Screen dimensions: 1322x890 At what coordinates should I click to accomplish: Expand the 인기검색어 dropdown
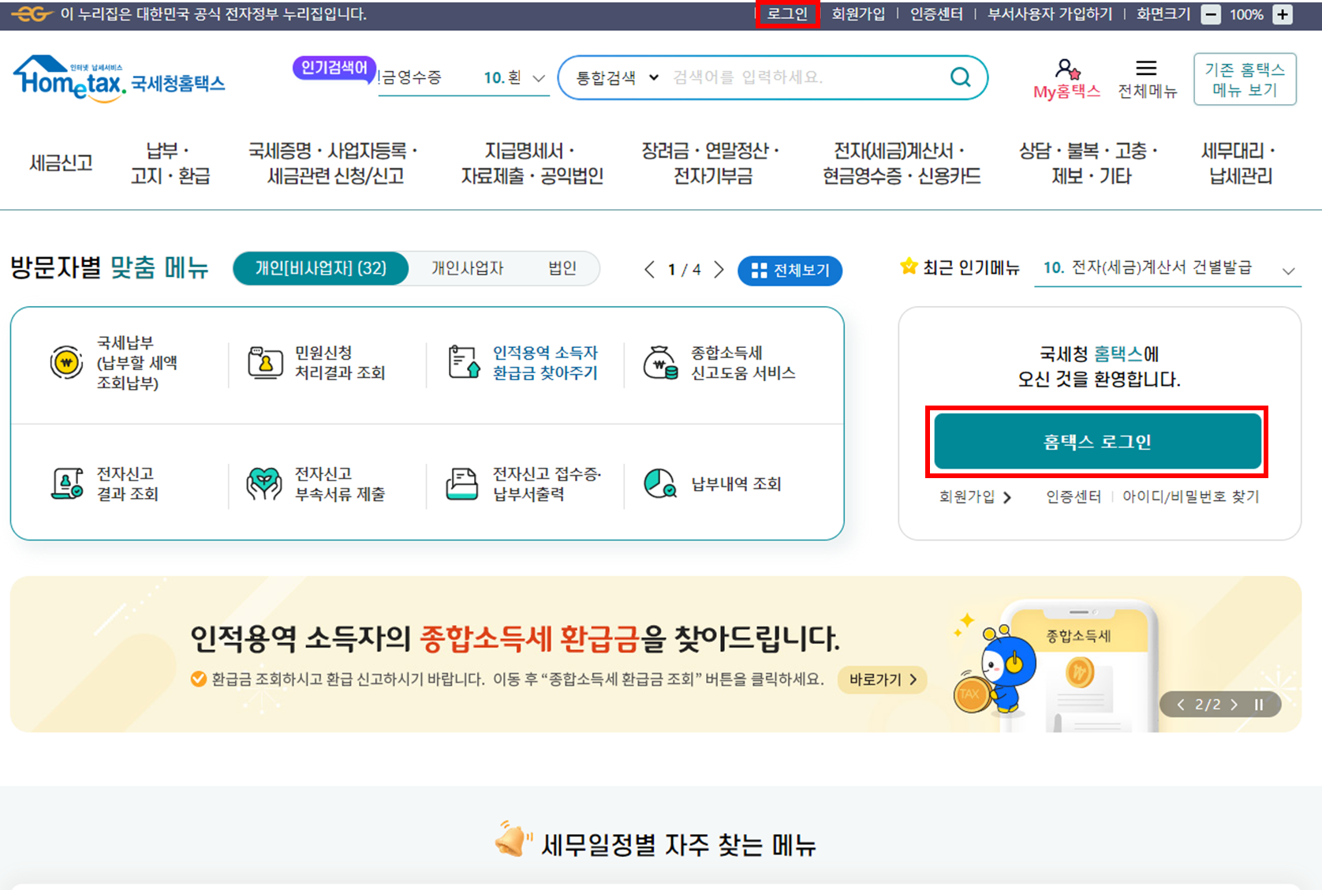pyautogui.click(x=539, y=78)
